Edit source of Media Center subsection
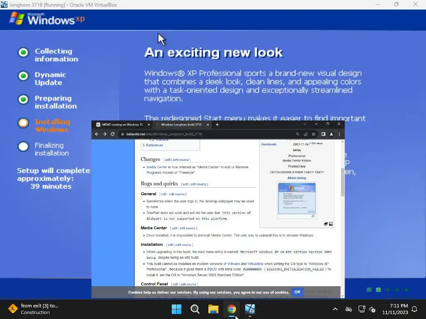 188,228
